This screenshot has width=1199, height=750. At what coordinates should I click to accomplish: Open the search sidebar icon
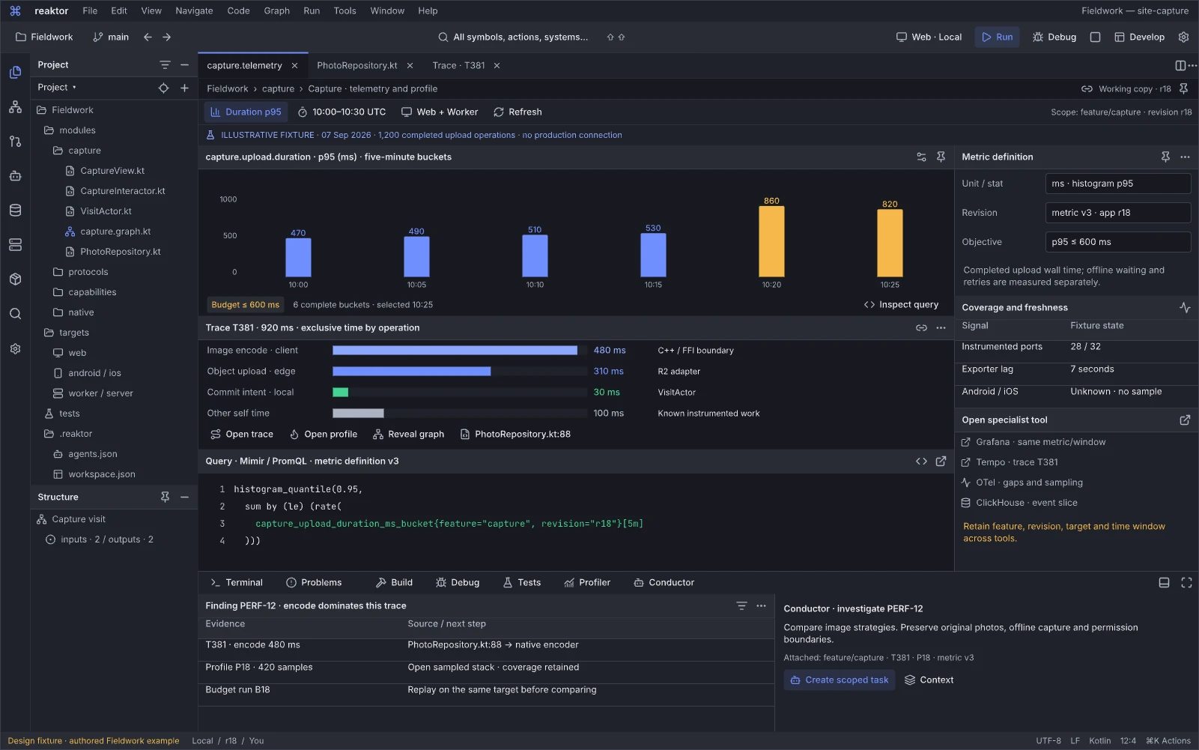coord(15,314)
